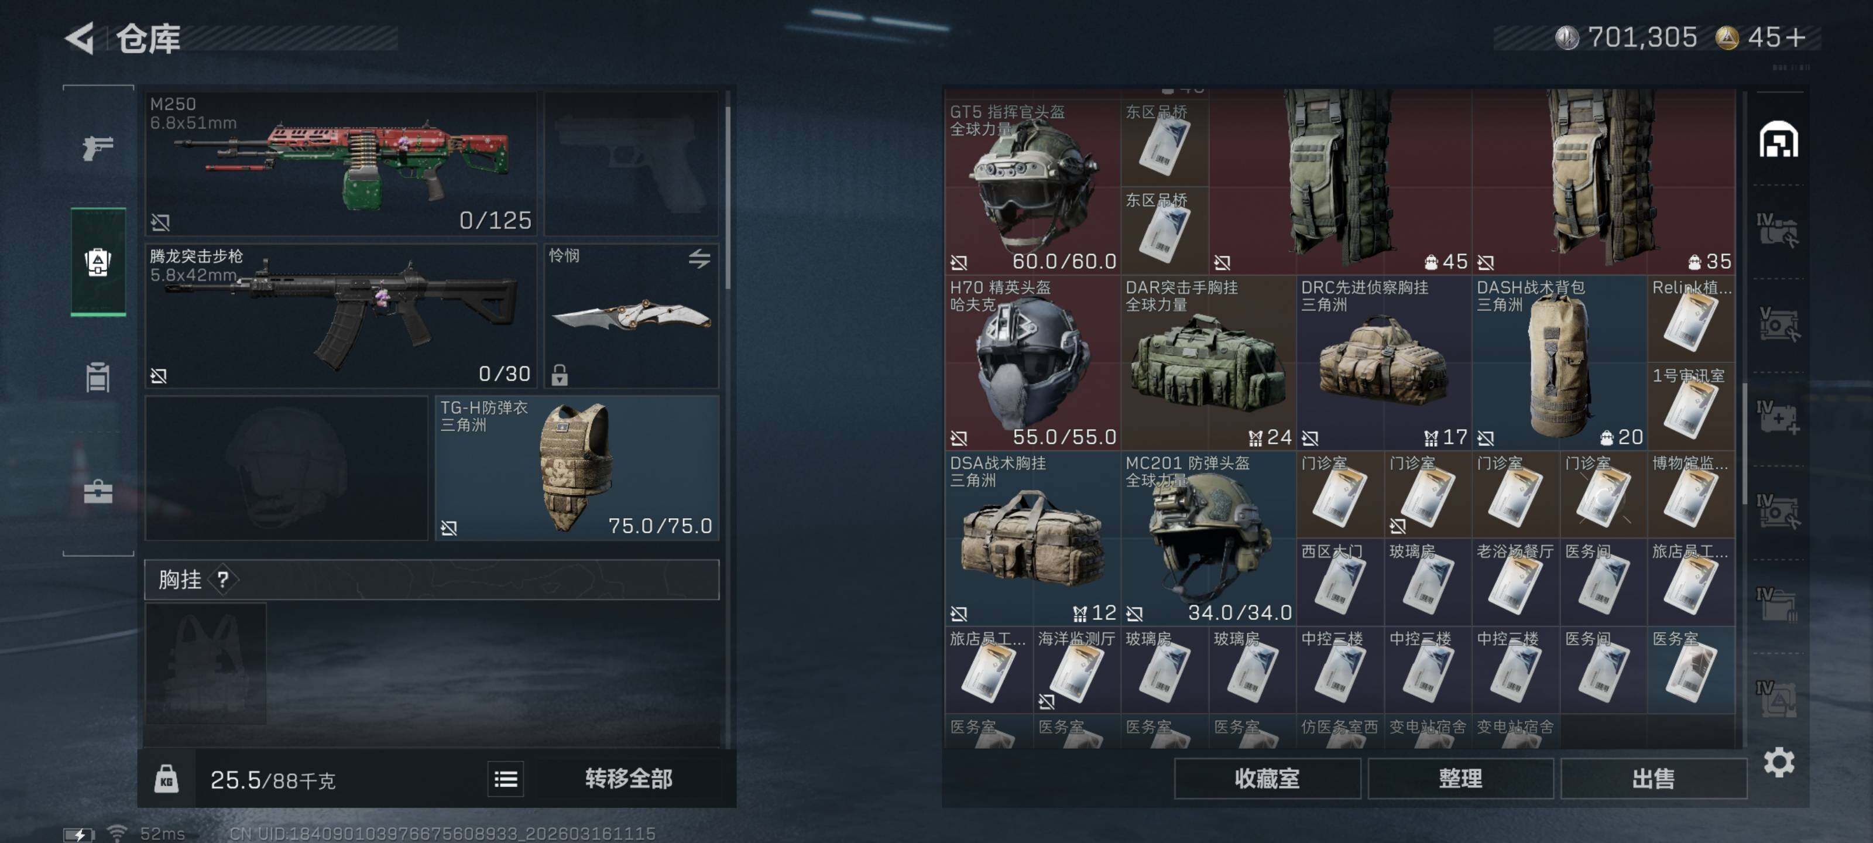Open the weapons tab with pistol icon
Image resolution: width=1873 pixels, height=843 pixels.
(x=97, y=148)
